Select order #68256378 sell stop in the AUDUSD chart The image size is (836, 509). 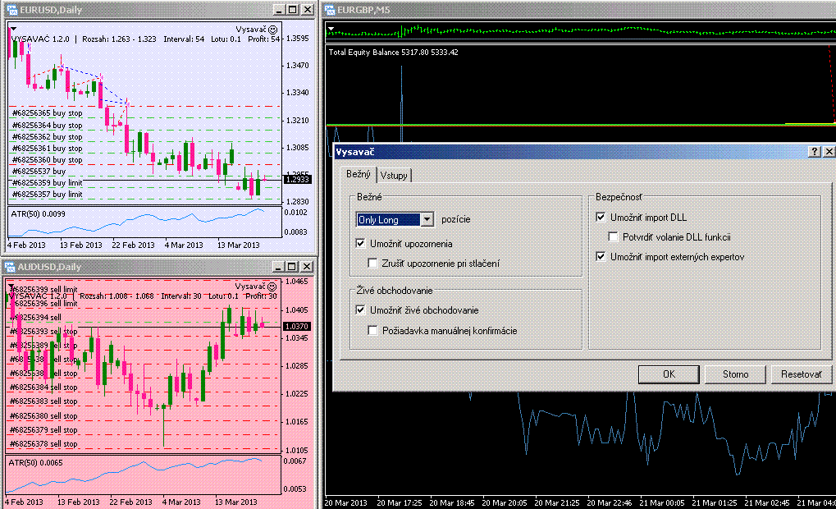[43, 444]
